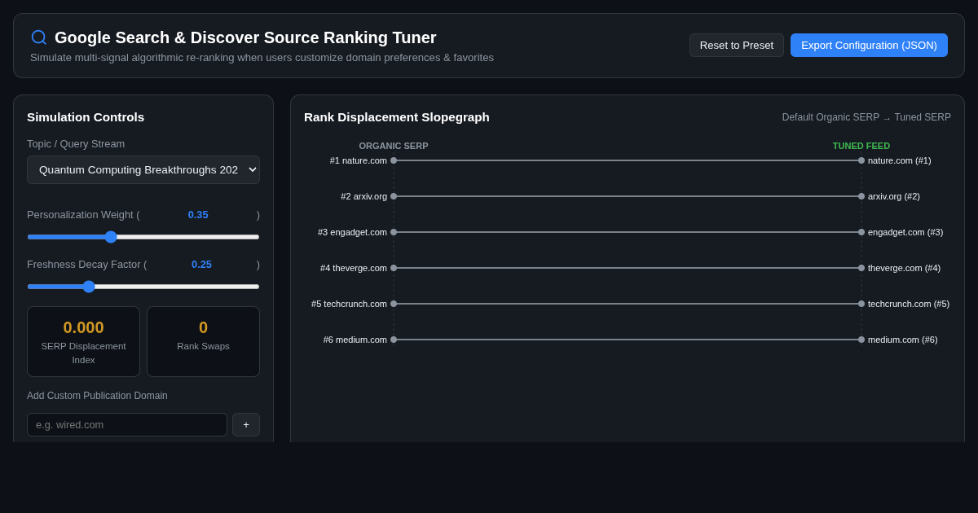
Task: Click the #3 engadget.com organic label
Action: click(352, 232)
